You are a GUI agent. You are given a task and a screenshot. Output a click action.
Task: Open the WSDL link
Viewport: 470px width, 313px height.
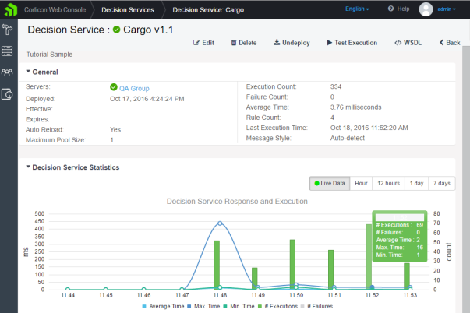click(x=408, y=43)
